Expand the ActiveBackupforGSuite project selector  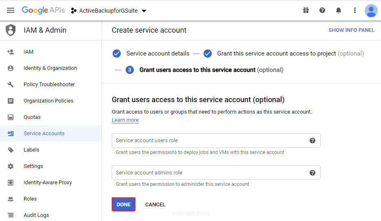[x=109, y=11]
